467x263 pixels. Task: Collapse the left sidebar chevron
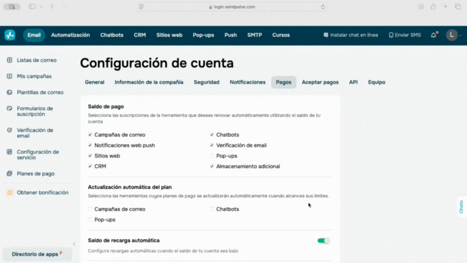point(74,244)
